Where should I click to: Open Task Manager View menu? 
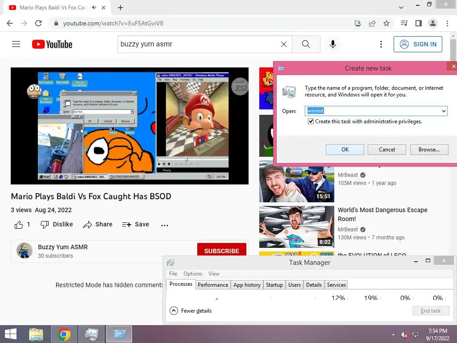pyautogui.click(x=214, y=274)
